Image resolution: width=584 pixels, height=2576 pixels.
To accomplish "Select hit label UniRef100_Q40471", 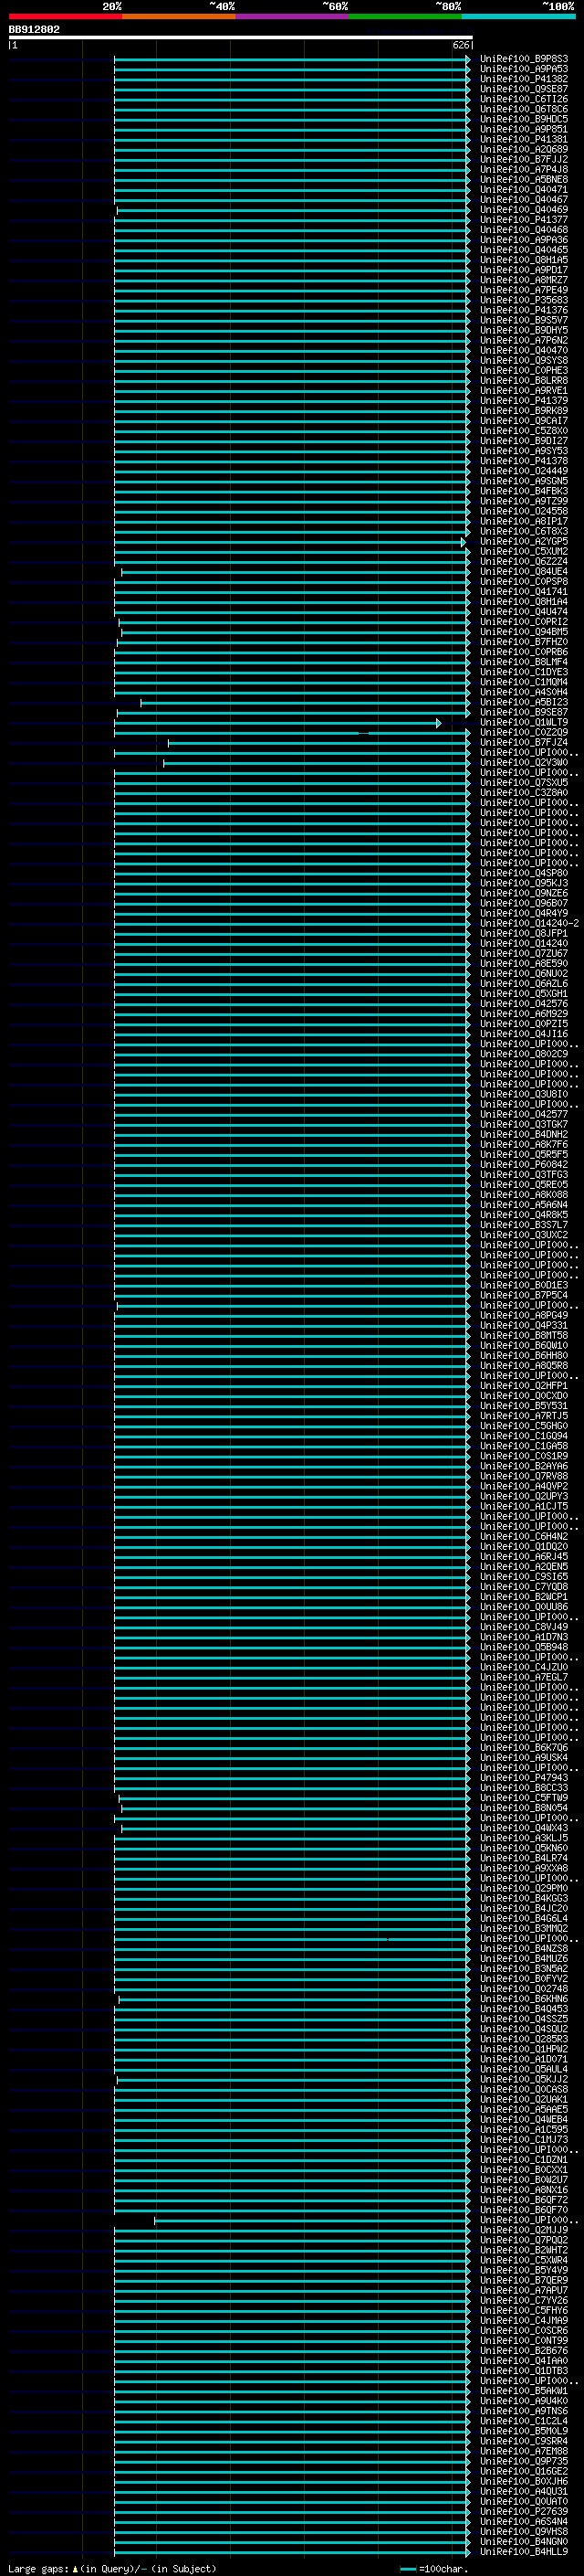I will [524, 189].
